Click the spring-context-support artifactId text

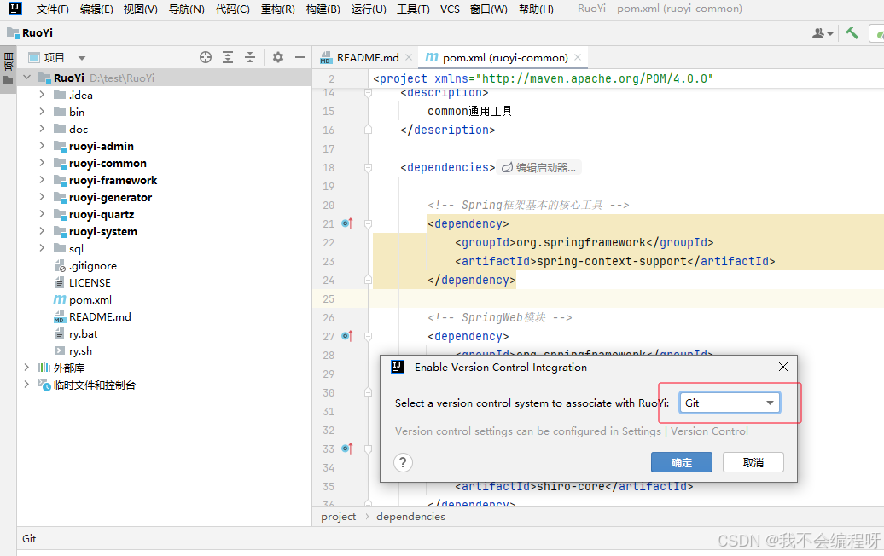(612, 262)
